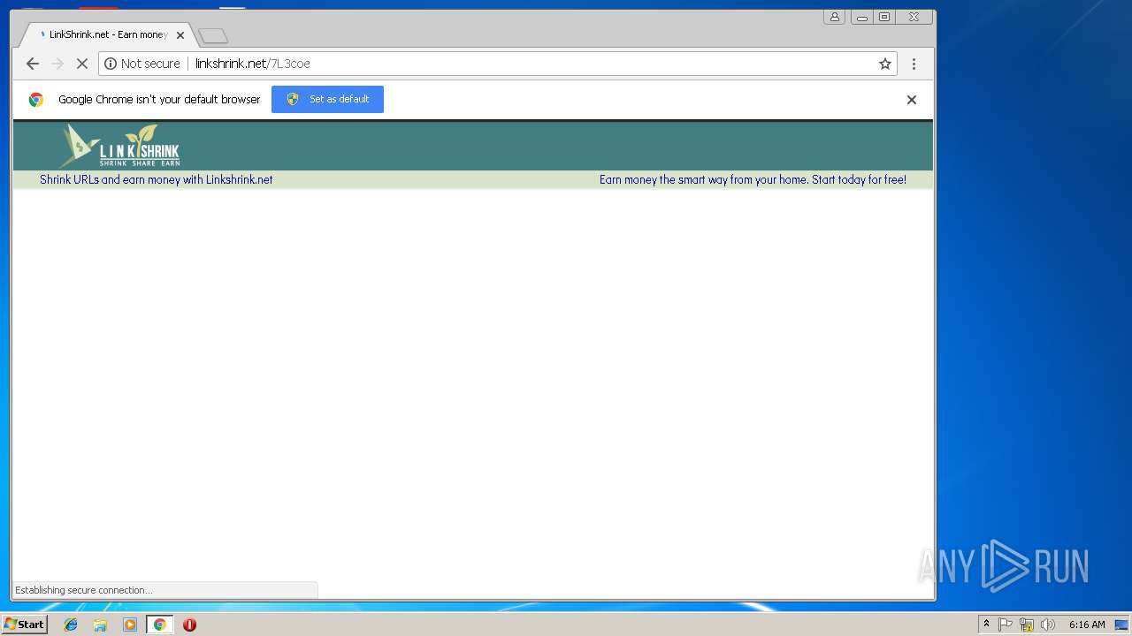Open a new tab
This screenshot has width=1132, height=636.
pyautogui.click(x=213, y=36)
